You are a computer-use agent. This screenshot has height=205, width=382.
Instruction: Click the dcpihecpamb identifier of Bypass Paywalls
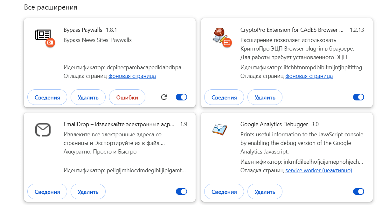pyautogui.click(x=146, y=67)
